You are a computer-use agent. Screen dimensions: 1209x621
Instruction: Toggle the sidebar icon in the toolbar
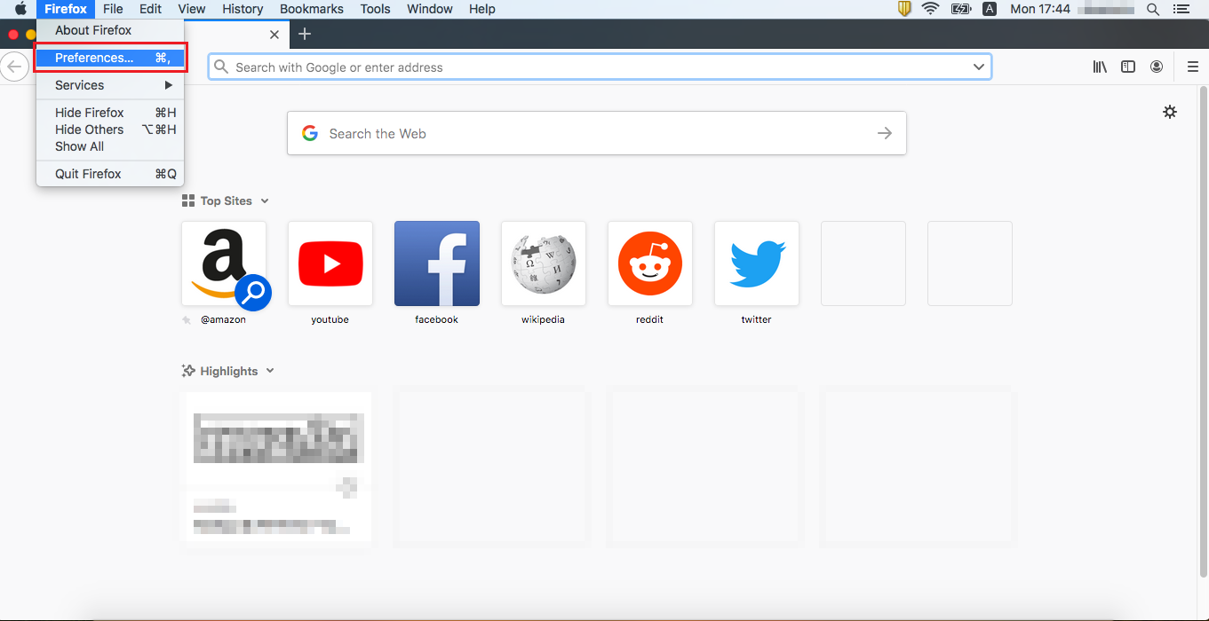pyautogui.click(x=1128, y=66)
